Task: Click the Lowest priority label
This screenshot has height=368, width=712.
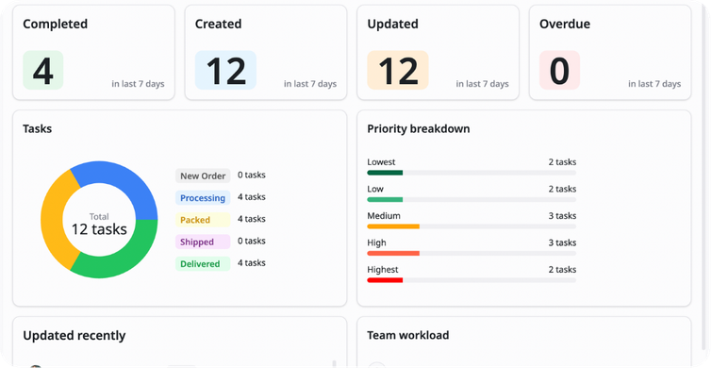Action: (381, 162)
